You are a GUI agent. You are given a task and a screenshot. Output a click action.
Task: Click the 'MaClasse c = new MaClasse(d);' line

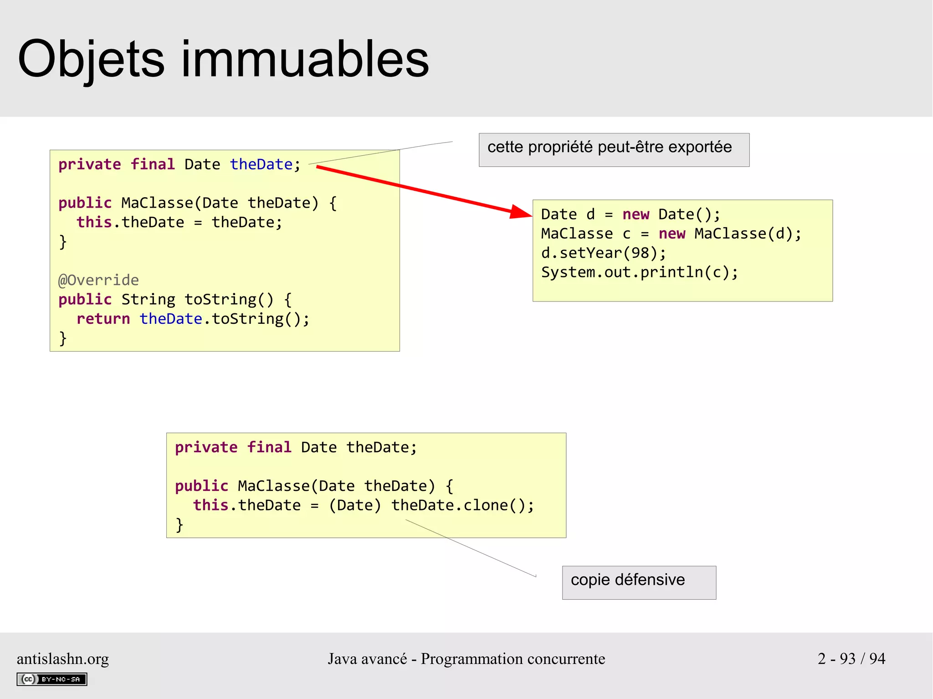coord(671,234)
